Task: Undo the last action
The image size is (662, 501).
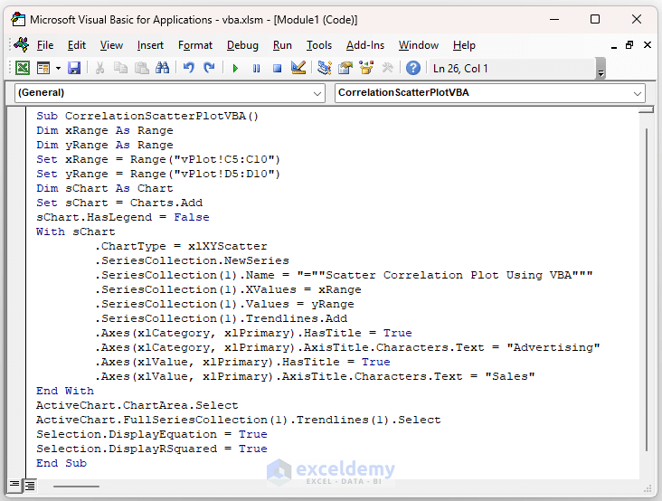Action: pos(189,68)
